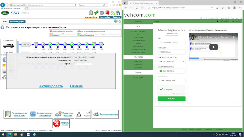Click the green CREATE button
The image size is (244, 137).
click(x=172, y=99)
